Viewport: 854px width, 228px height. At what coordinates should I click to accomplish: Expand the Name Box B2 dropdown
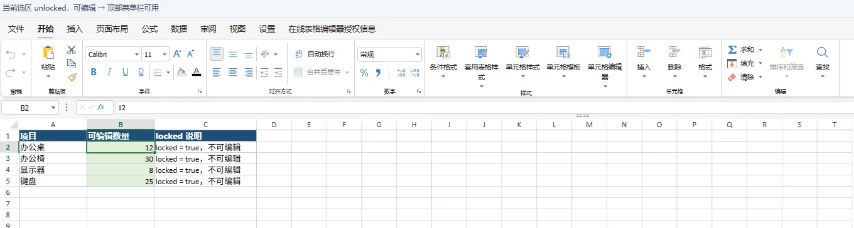[x=53, y=108]
